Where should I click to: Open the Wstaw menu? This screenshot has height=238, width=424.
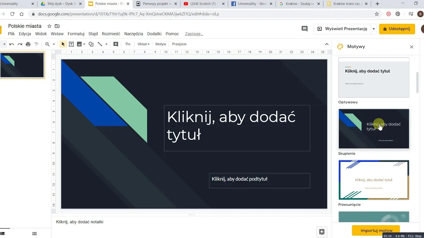click(x=57, y=34)
